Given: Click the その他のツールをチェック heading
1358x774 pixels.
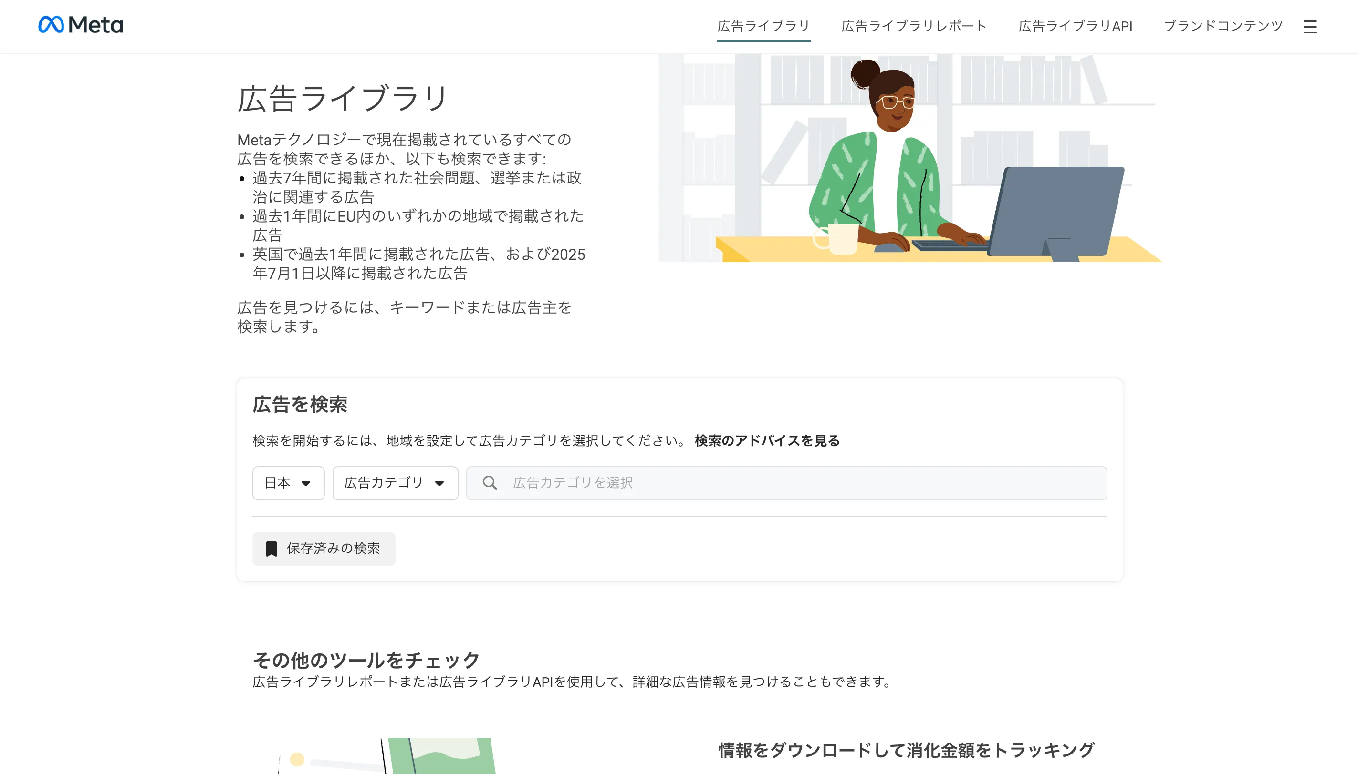Looking at the screenshot, I should point(366,660).
